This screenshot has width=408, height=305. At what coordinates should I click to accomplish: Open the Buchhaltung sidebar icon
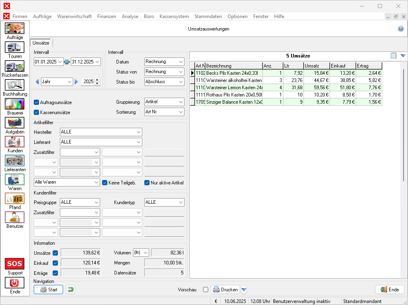pos(14,85)
